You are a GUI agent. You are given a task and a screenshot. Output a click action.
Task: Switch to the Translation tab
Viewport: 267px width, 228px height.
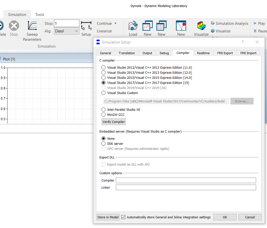point(127,53)
